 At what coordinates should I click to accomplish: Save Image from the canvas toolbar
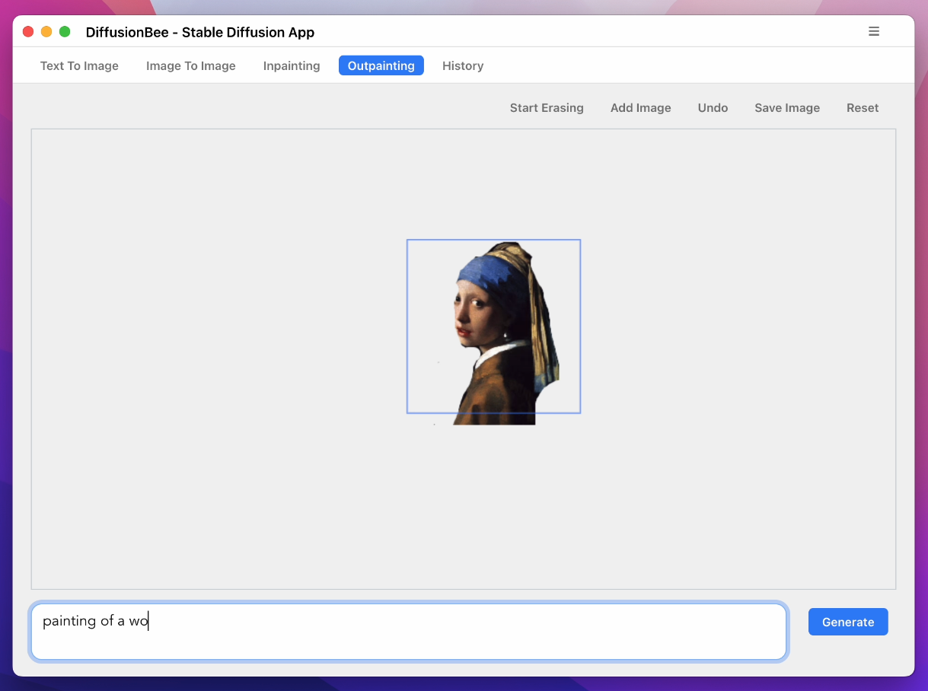[787, 108]
